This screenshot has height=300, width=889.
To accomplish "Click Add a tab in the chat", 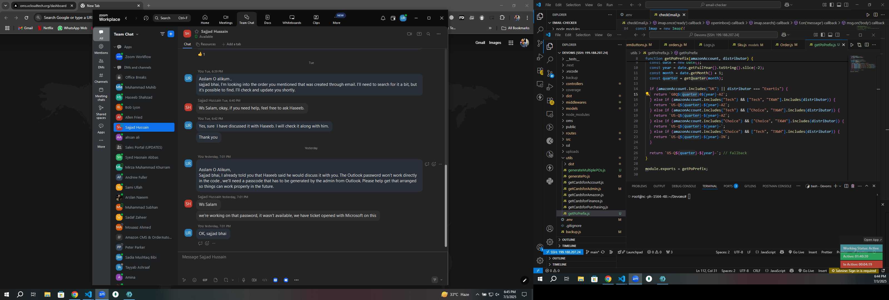I will pos(232,44).
